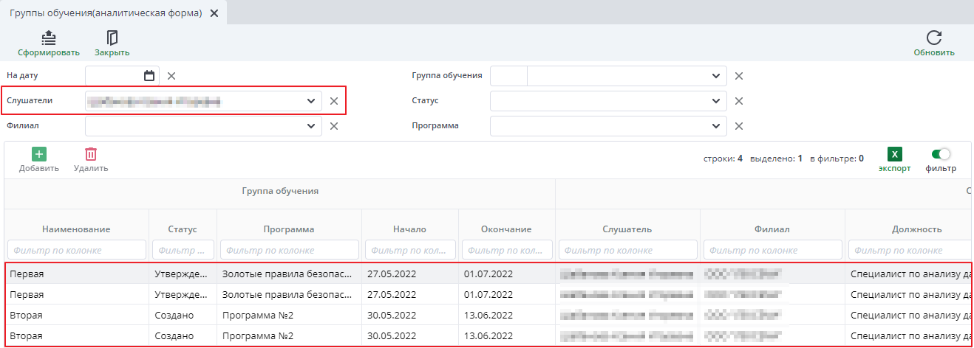Image resolution: width=974 pixels, height=348 pixels.
Task: Click the red Удалить trash icon
Action: click(x=91, y=154)
